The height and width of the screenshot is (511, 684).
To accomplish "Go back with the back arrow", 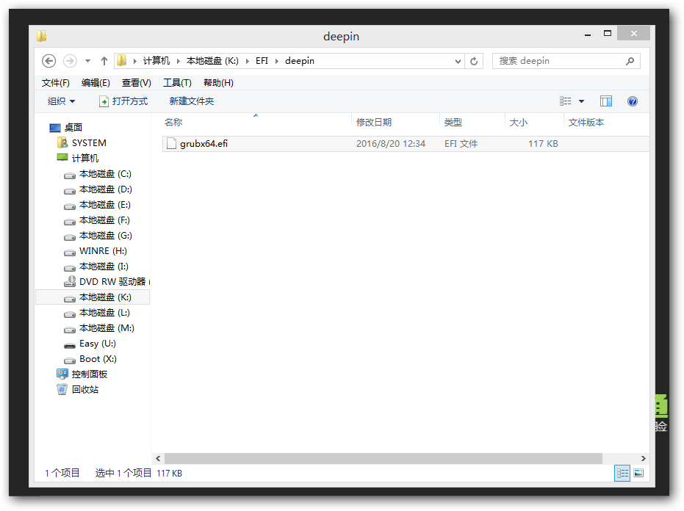I will (48, 61).
